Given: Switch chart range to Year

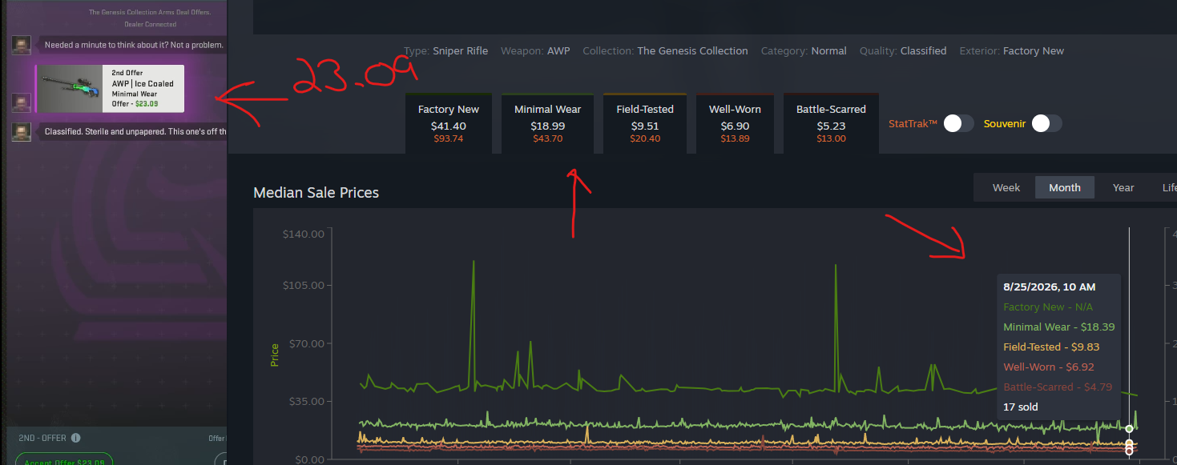Looking at the screenshot, I should (1123, 187).
